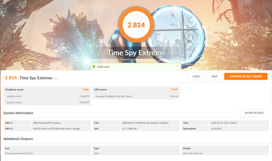Click the SAVE button

(214, 76)
